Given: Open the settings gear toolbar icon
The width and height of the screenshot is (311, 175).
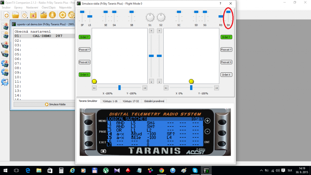Looking at the screenshot, I should [63, 15].
